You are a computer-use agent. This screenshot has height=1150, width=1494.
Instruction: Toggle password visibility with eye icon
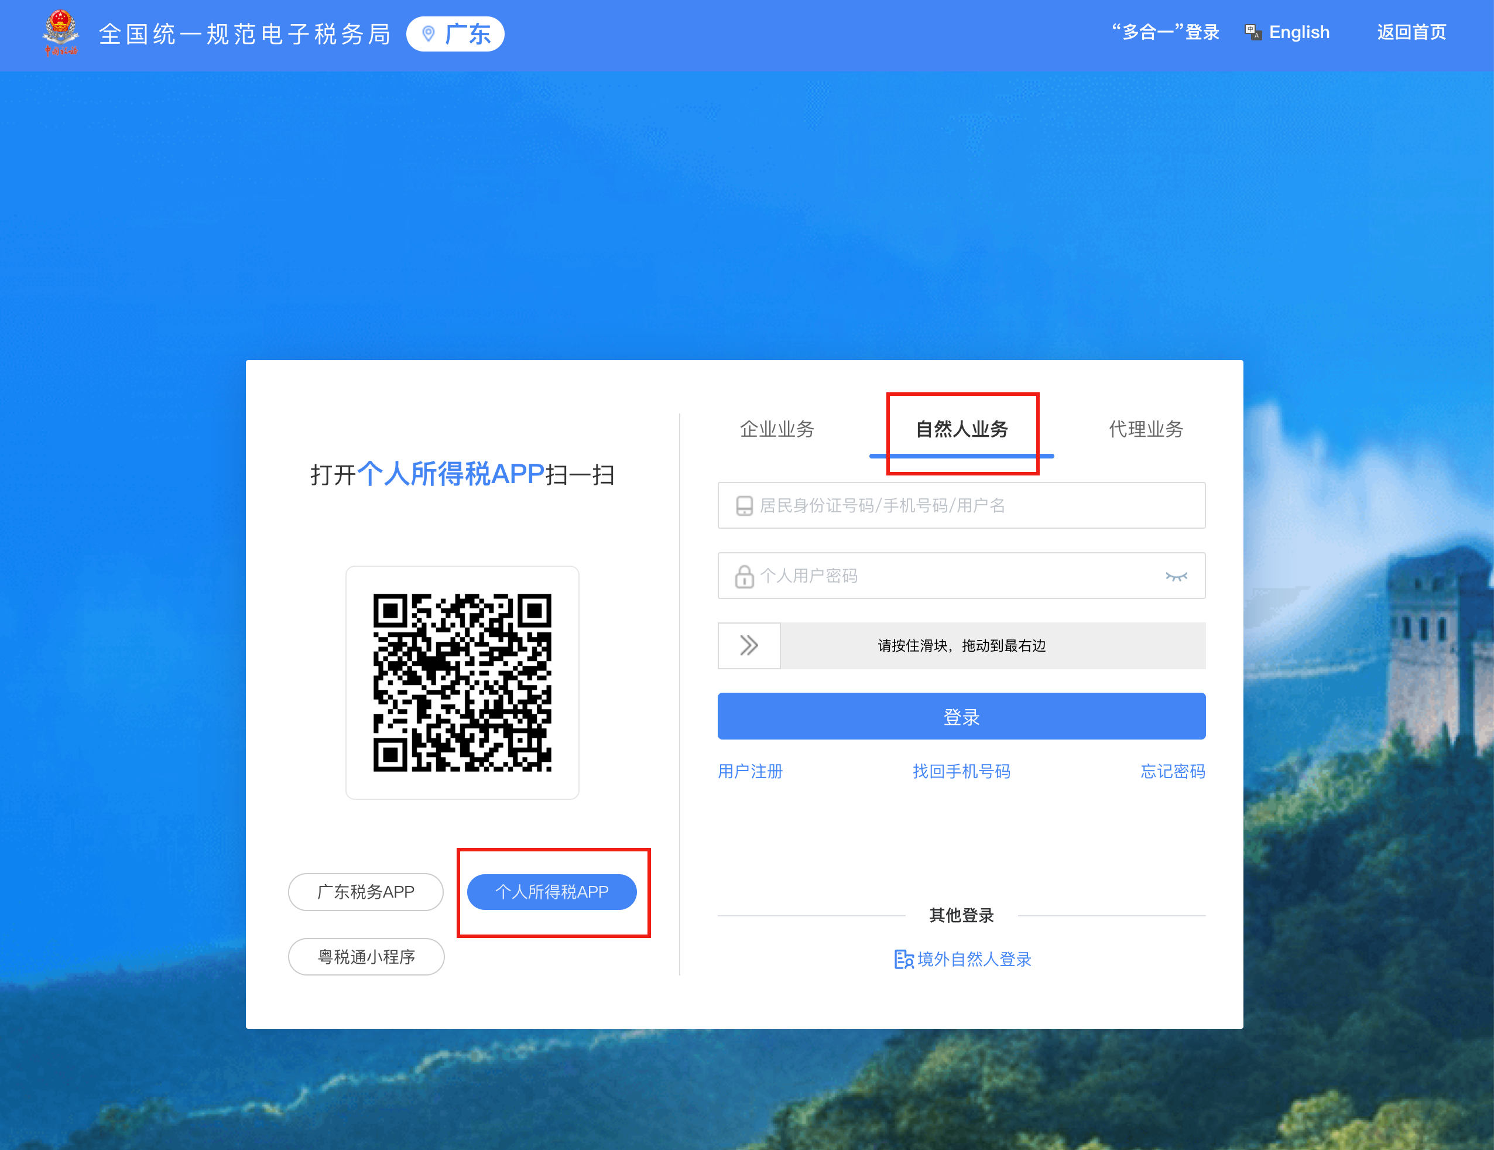[x=1176, y=576]
